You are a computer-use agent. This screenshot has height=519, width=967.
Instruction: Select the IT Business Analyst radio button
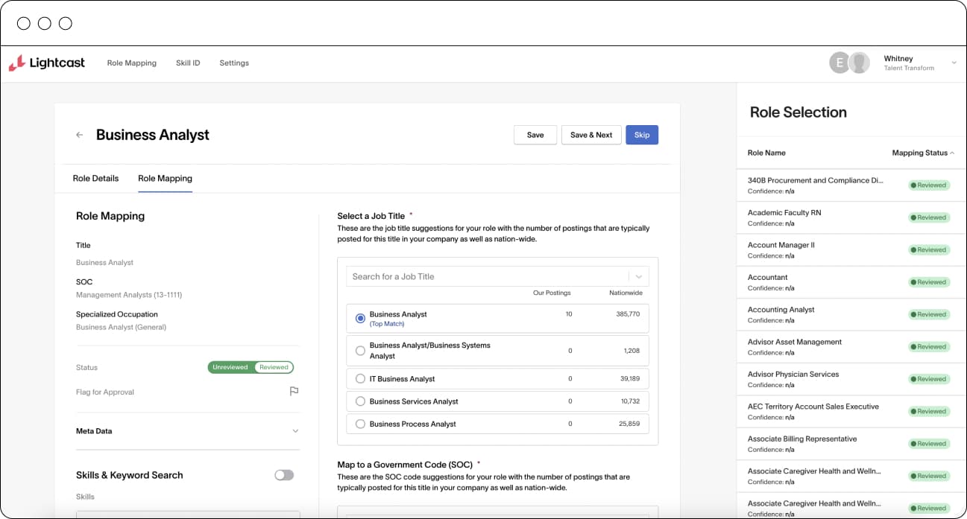coord(361,379)
